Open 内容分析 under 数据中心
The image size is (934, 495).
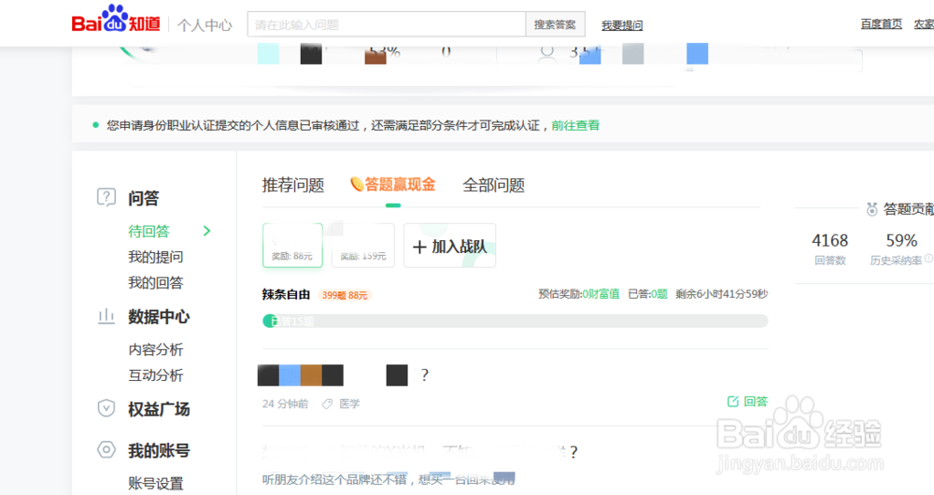coord(155,349)
